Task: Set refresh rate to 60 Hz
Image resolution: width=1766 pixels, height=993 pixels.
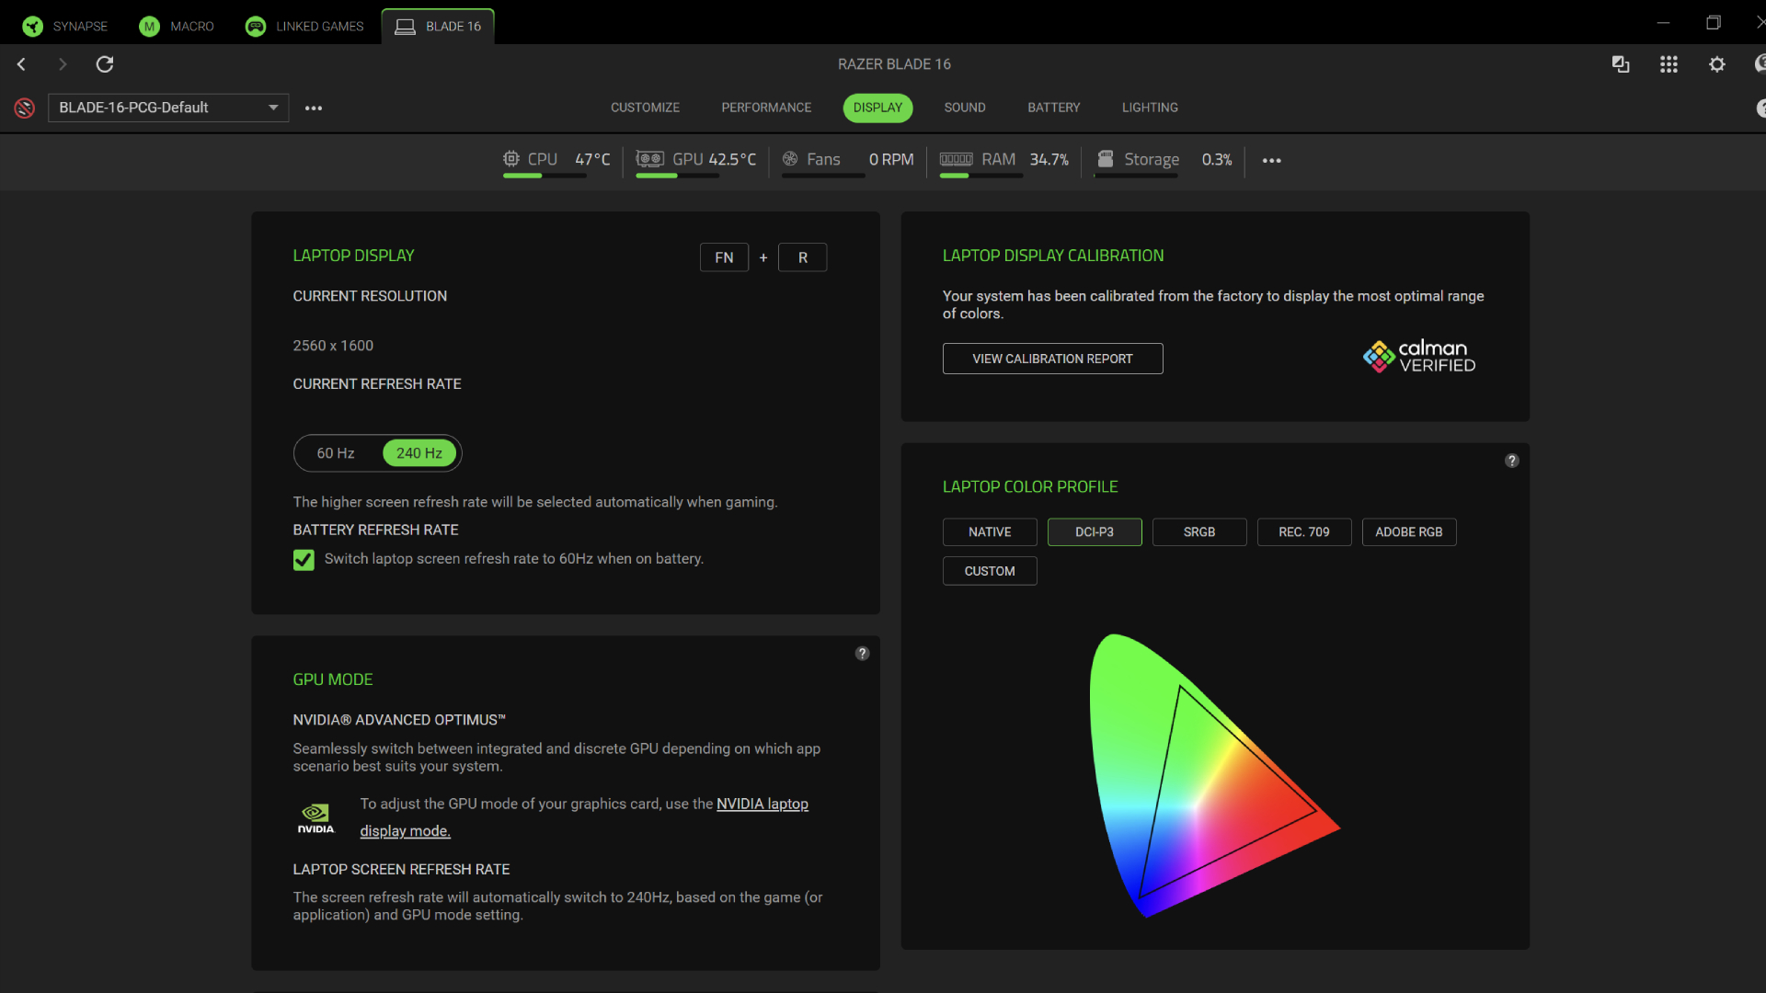Action: coord(336,453)
